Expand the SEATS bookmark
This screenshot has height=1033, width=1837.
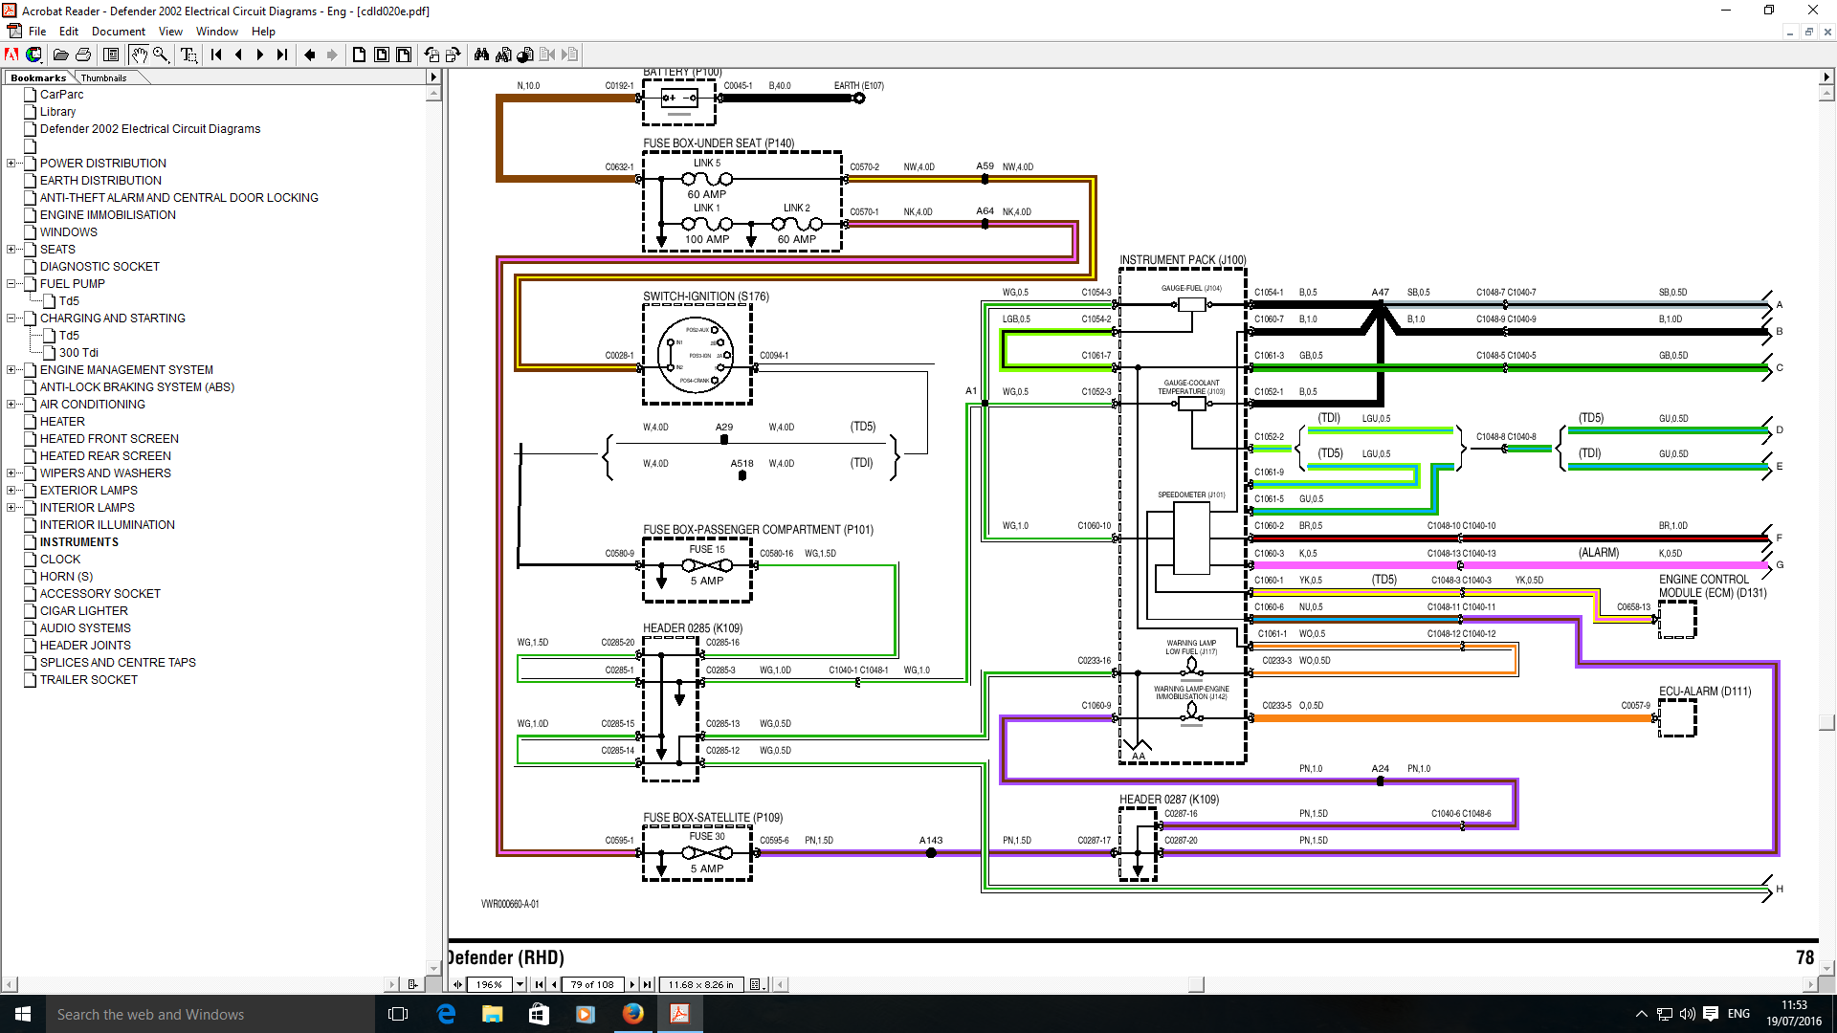pyautogui.click(x=11, y=250)
